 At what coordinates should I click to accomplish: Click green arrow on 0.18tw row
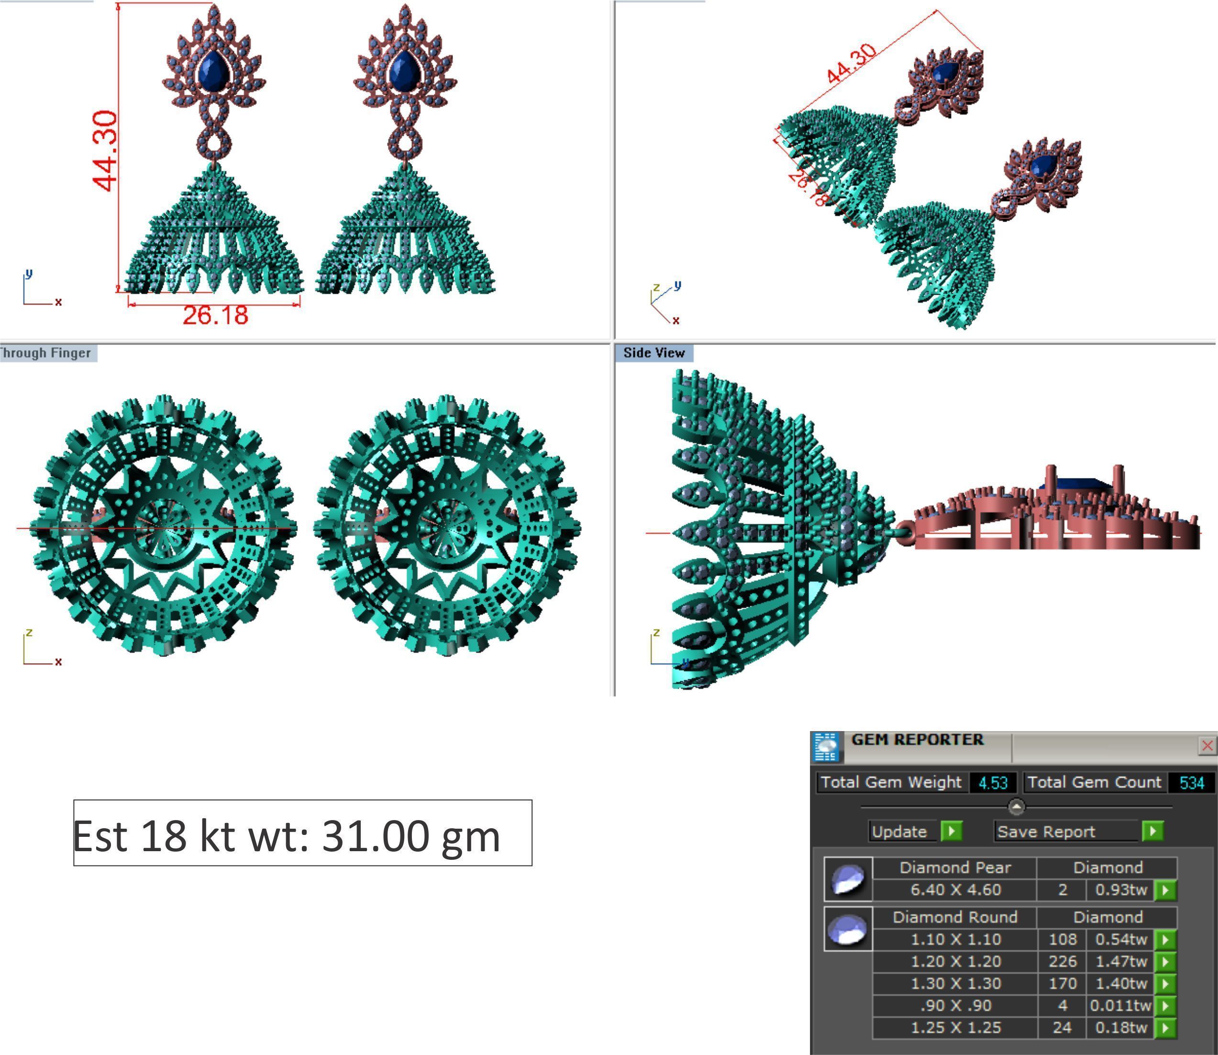point(1165,1028)
